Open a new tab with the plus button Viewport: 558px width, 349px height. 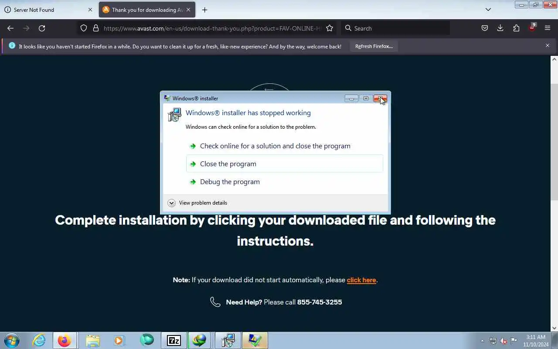click(204, 10)
